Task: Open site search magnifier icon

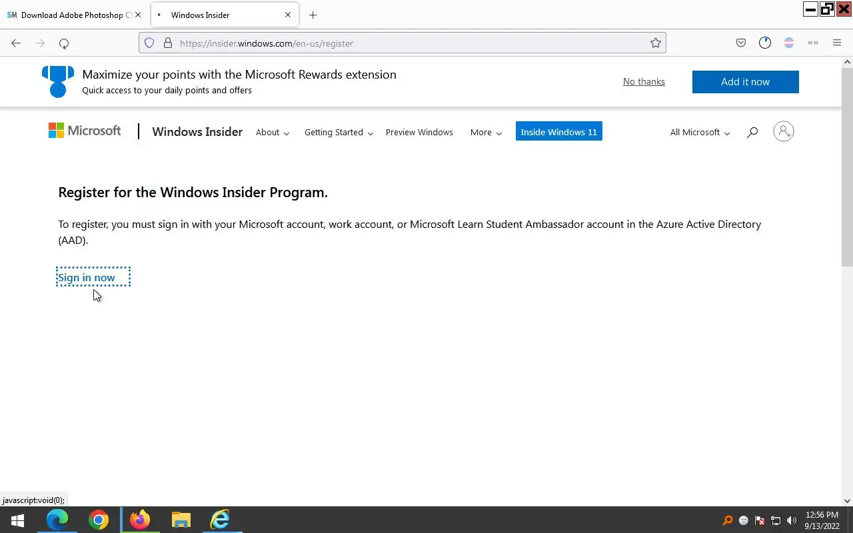Action: (x=752, y=132)
